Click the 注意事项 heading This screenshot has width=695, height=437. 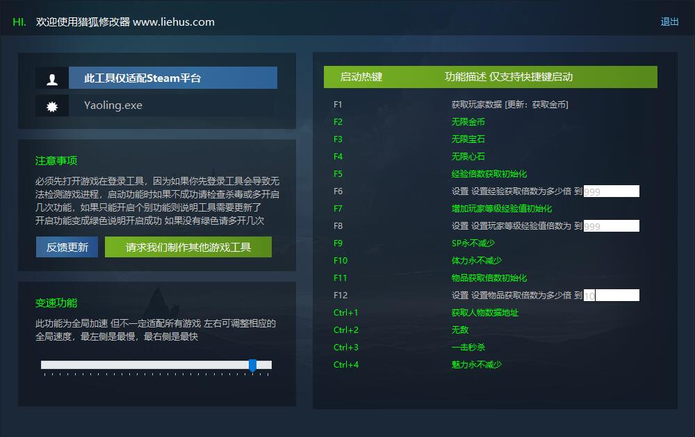56,160
